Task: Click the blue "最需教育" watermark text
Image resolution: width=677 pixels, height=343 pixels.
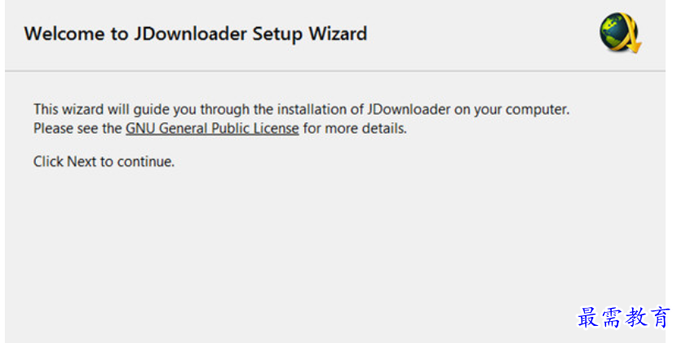Action: click(624, 317)
